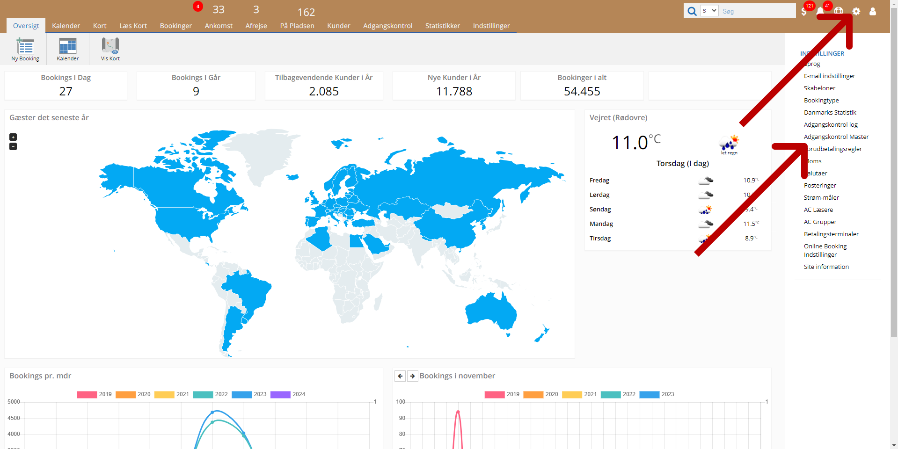Open the user profile icon
Screen dimensions: 898x449
873,12
